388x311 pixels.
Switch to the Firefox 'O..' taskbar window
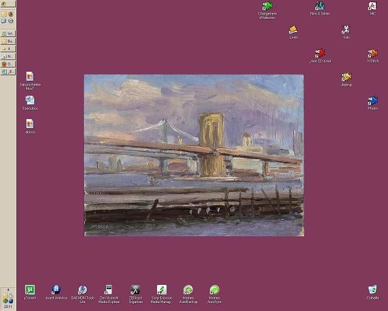tap(8, 64)
